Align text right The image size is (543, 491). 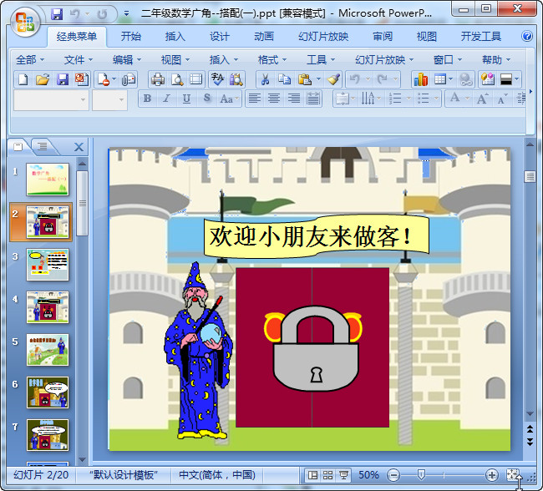coord(294,99)
